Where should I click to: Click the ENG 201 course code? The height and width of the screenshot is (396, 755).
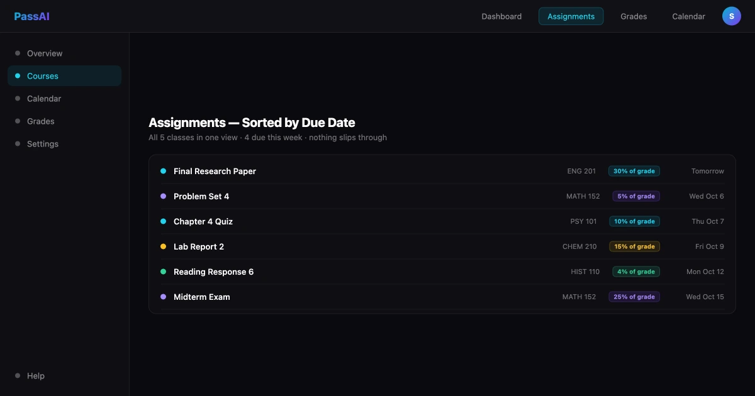(581, 171)
